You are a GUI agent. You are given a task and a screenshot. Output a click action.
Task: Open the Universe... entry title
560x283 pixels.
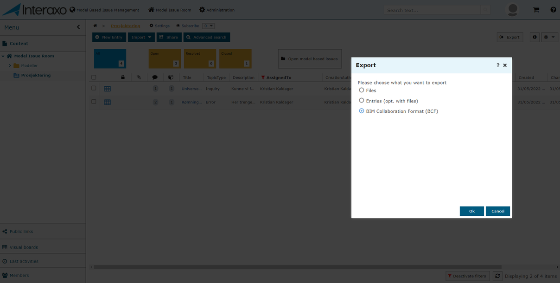[x=191, y=89]
